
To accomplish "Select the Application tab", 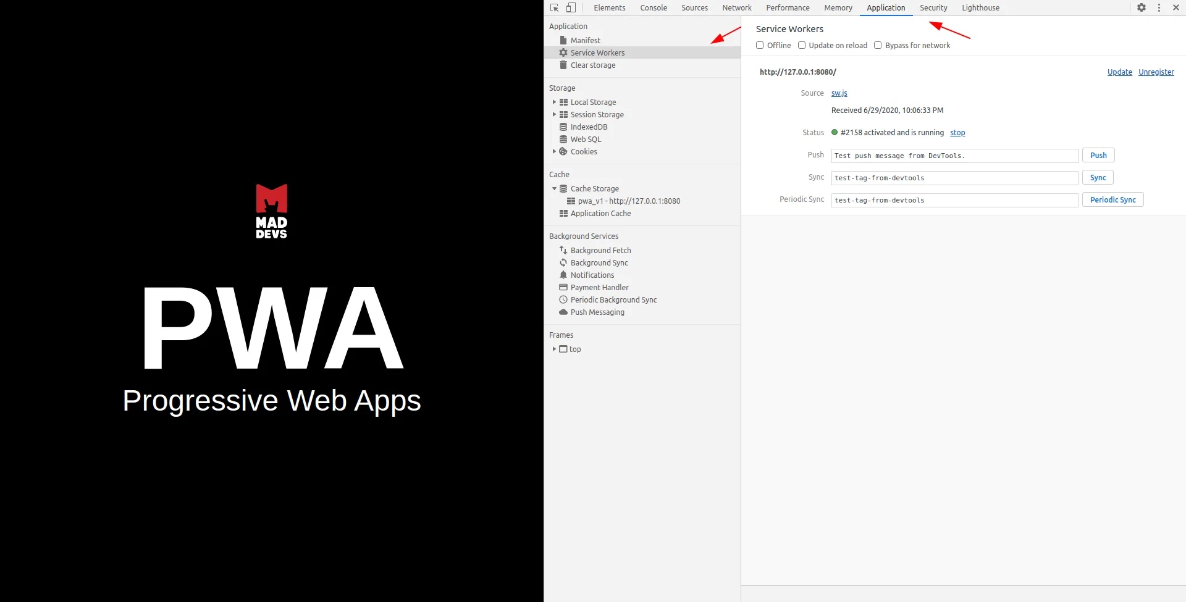I will coord(886,8).
